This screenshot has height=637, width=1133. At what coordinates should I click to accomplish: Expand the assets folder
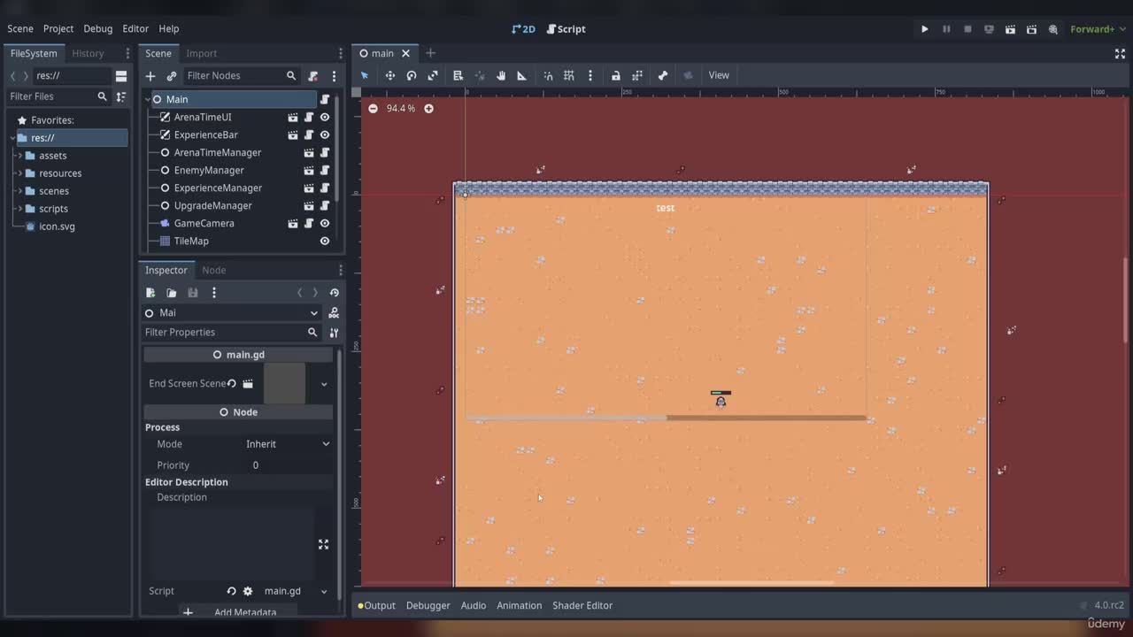click(x=19, y=156)
